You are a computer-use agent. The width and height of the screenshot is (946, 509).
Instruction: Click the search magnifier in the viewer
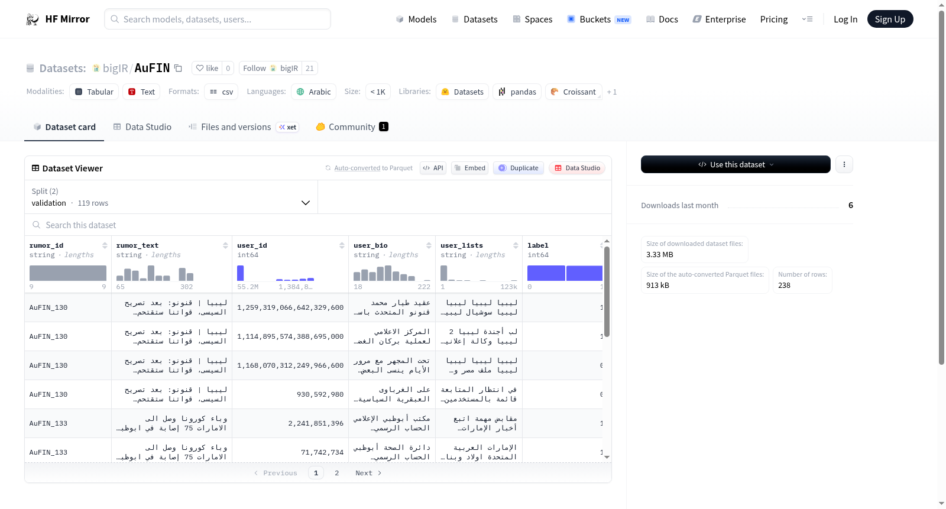pos(37,225)
